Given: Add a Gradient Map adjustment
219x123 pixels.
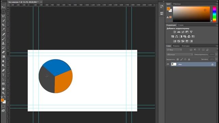Looking at the screenshot, I should click(x=191, y=41).
